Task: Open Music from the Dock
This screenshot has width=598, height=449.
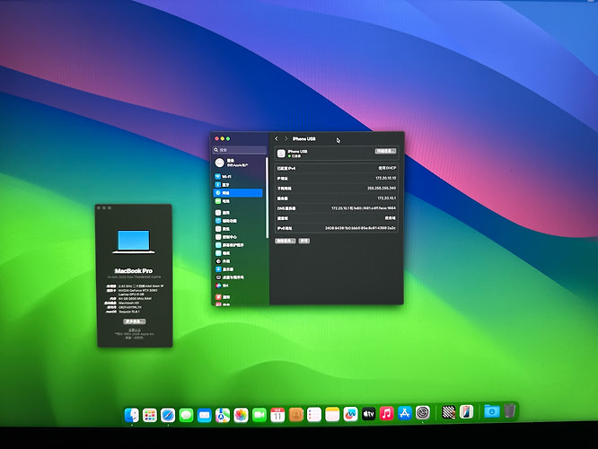Action: [x=387, y=413]
